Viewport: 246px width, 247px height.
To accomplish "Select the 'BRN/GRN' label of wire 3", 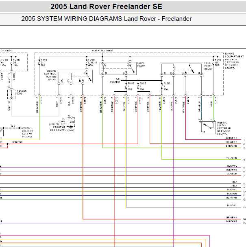I will tap(231, 146).
